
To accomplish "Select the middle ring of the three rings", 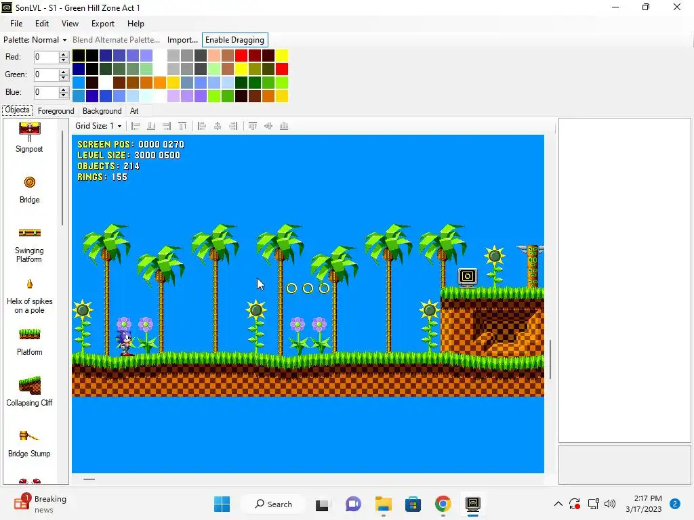I will [308, 288].
